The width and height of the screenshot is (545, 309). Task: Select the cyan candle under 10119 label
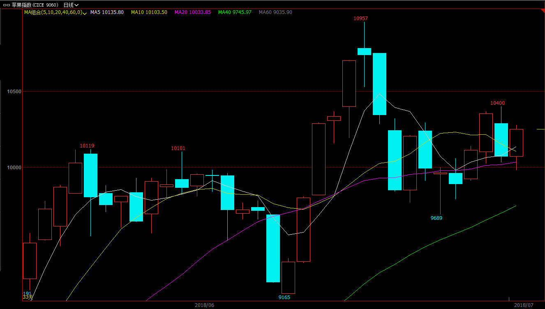pos(90,175)
